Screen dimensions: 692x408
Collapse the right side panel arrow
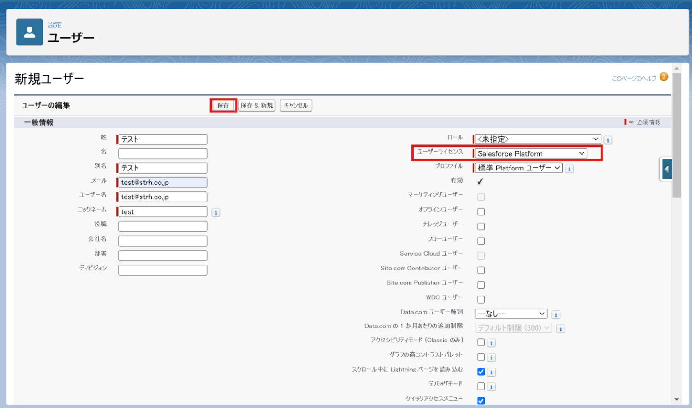[x=667, y=169]
